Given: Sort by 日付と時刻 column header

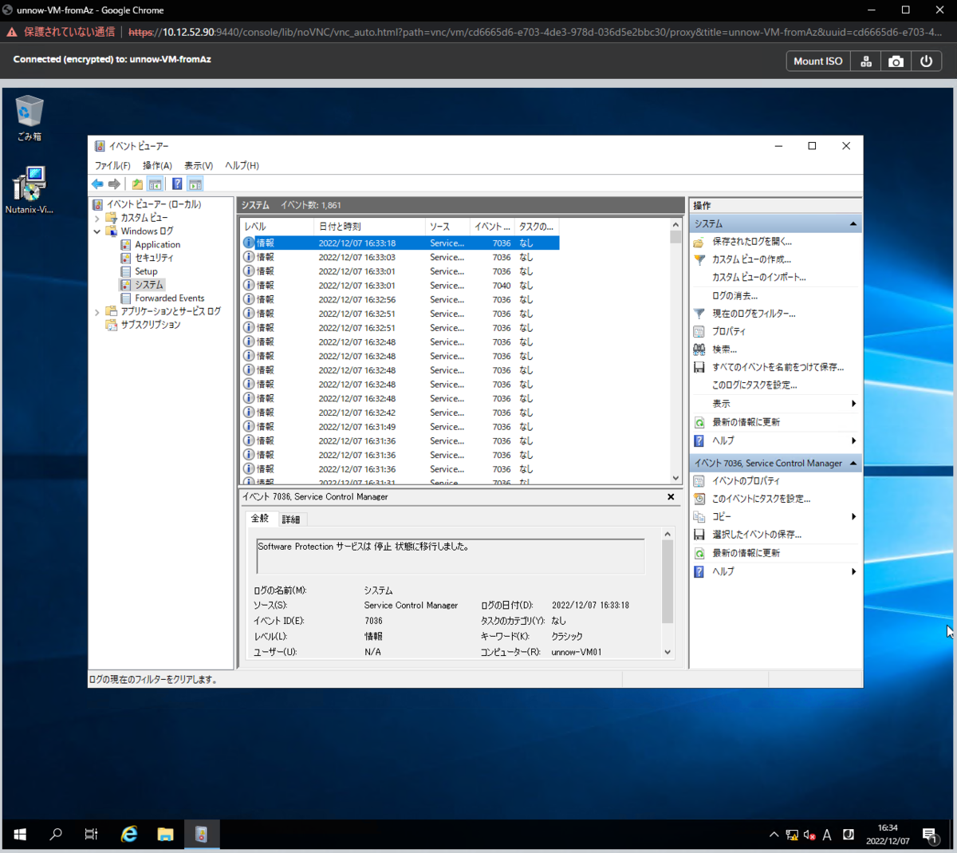Looking at the screenshot, I should pos(370,227).
